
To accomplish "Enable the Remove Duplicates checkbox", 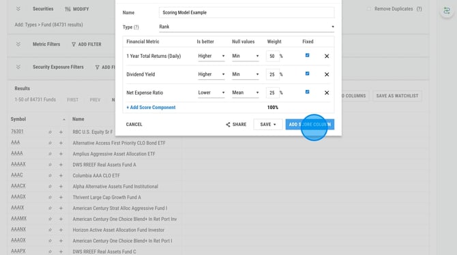I will [x=369, y=9].
